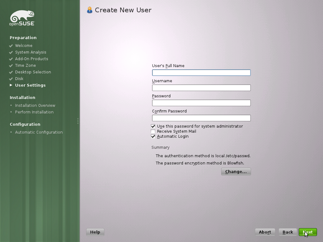Click the Blowfish encryption summary line
323x242 pixels.
pos(200,163)
